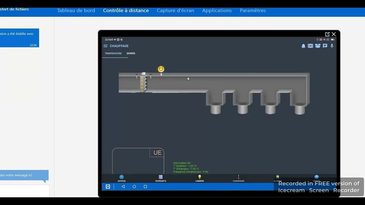Click the TeamViewer icon in the navigation bar

click(108, 187)
